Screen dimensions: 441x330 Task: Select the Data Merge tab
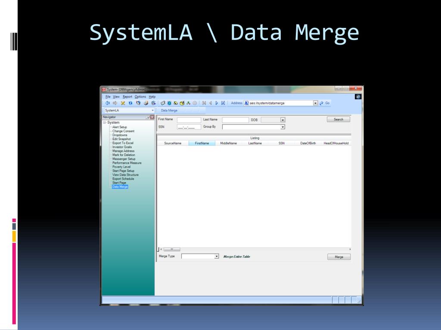point(169,110)
